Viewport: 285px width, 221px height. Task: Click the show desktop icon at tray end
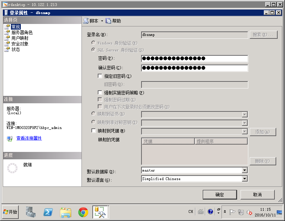click(x=279, y=212)
